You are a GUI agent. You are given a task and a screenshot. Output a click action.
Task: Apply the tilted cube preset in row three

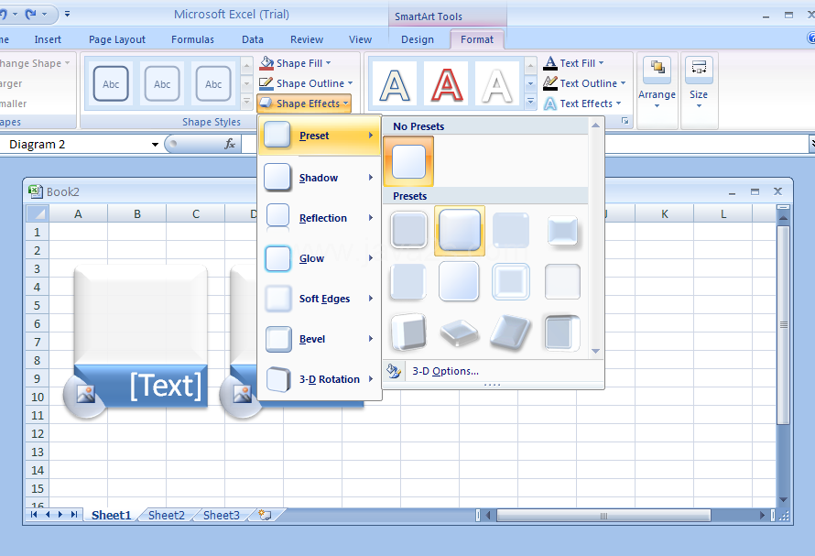[409, 333]
